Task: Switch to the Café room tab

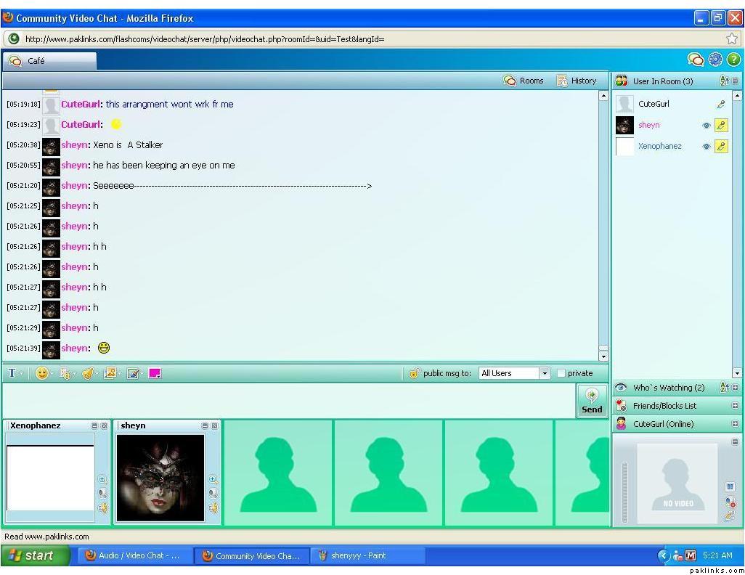Action: 49,61
